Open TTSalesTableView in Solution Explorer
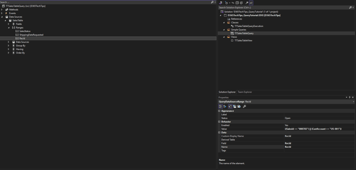 click(x=243, y=40)
